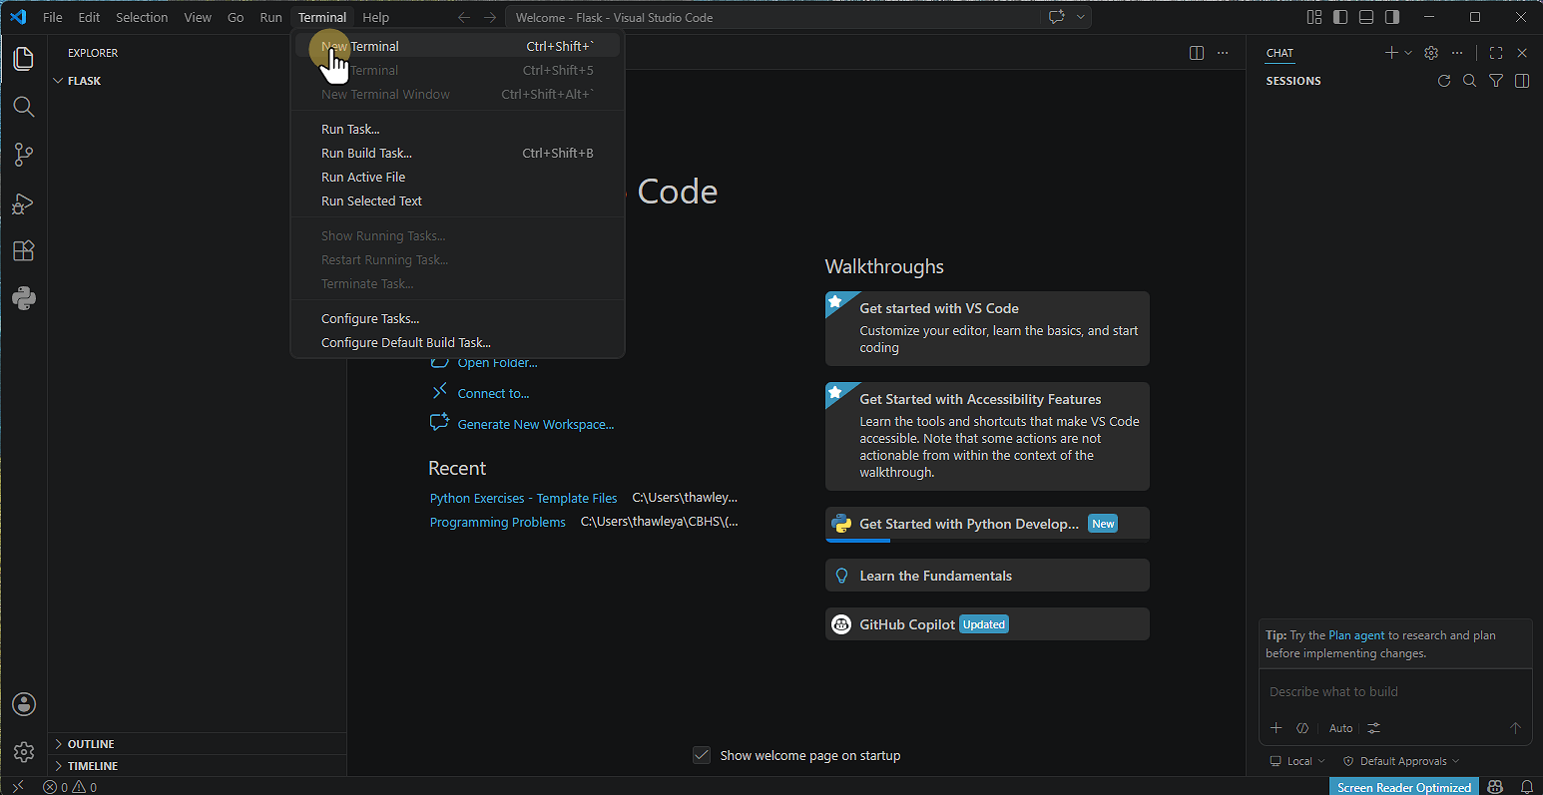The height and width of the screenshot is (795, 1543).
Task: Open the View menu
Action: click(198, 17)
